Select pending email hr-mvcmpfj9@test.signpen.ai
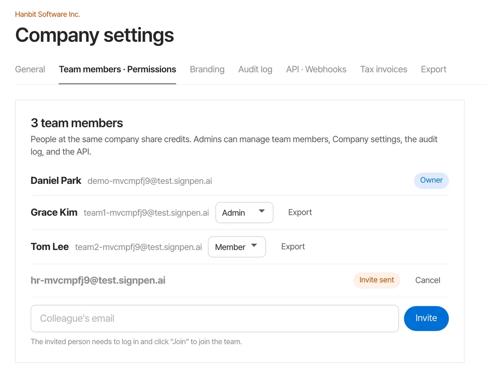This screenshot has height=374, width=487. [98, 280]
